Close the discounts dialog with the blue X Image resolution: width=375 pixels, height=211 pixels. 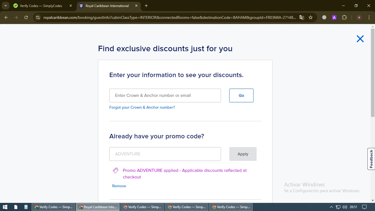coord(360,39)
